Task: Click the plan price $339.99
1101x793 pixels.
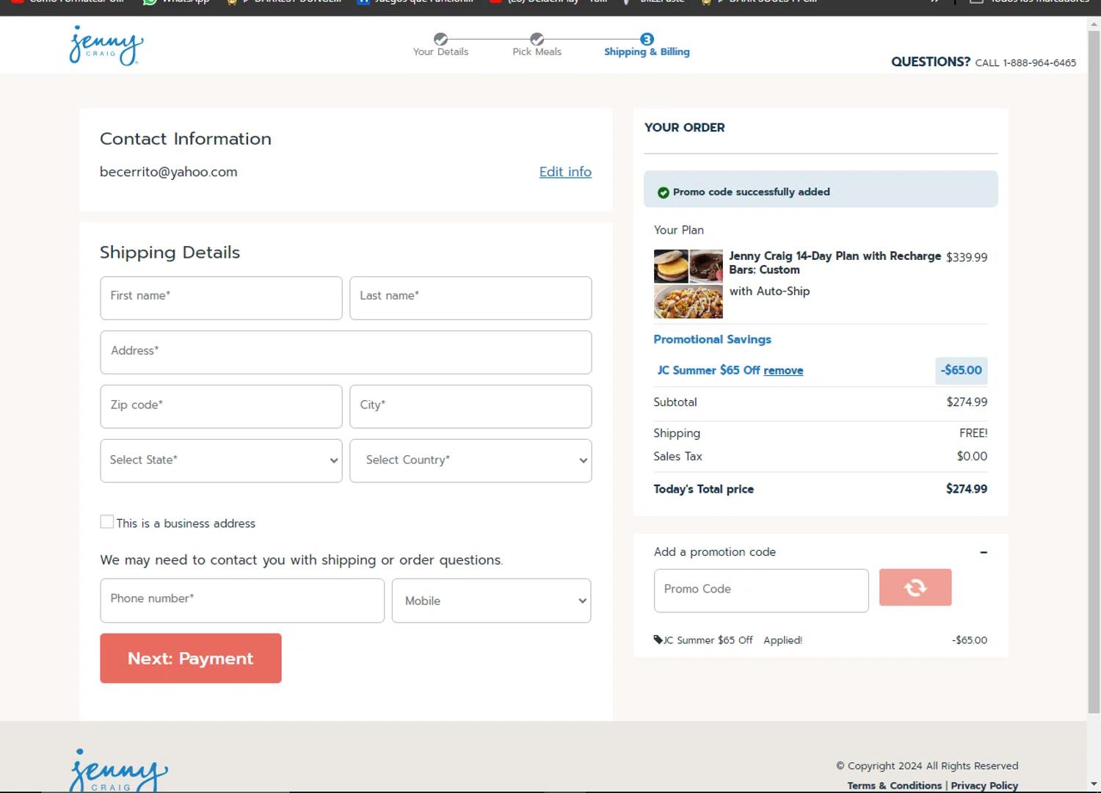Action: point(967,257)
